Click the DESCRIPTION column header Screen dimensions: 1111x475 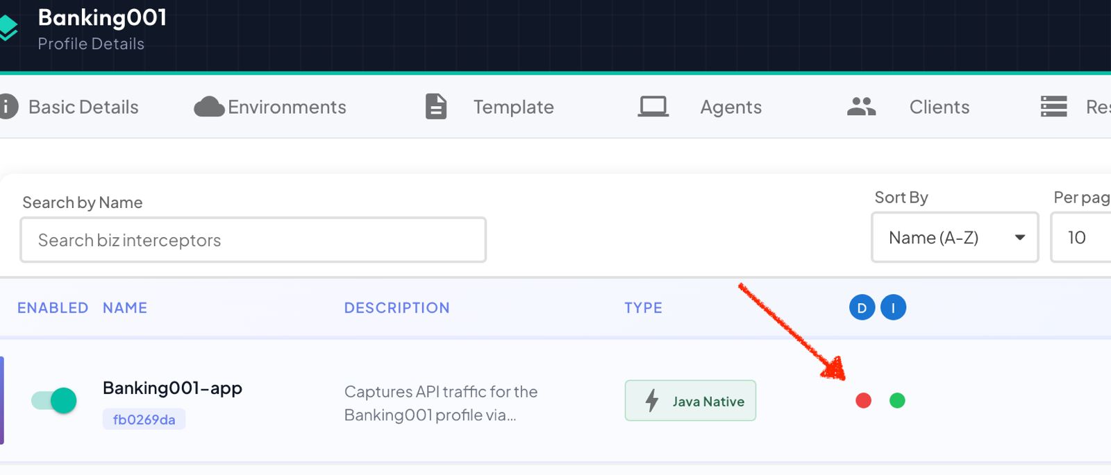pos(397,308)
